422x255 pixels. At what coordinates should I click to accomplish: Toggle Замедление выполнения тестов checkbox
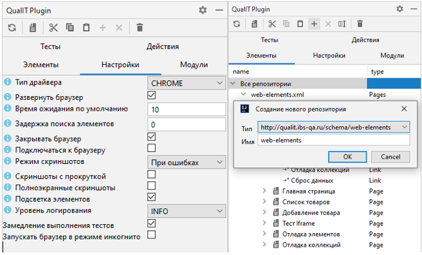[152, 224]
